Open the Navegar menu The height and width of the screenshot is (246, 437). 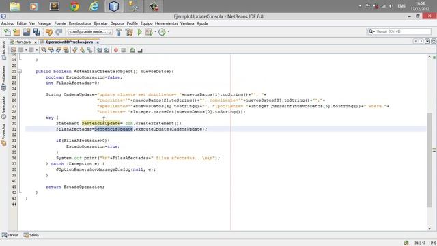tap(44, 23)
